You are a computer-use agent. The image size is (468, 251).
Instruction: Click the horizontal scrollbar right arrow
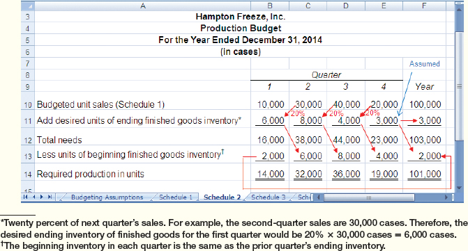click(x=446, y=197)
